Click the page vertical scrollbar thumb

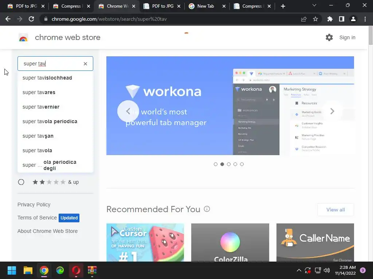point(370,36)
